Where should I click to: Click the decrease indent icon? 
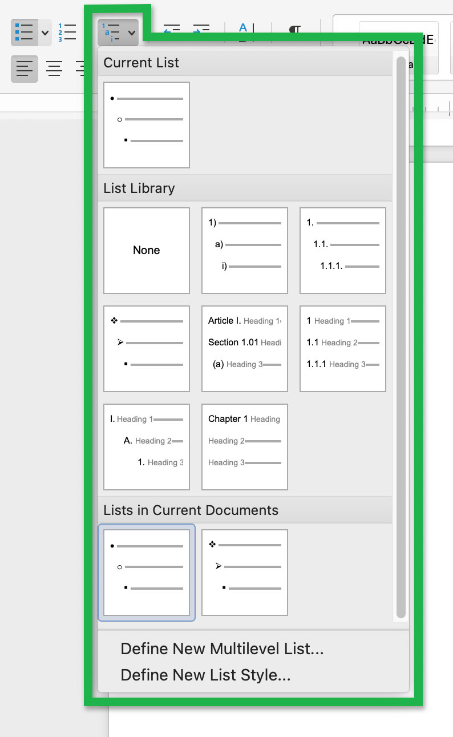tap(172, 29)
